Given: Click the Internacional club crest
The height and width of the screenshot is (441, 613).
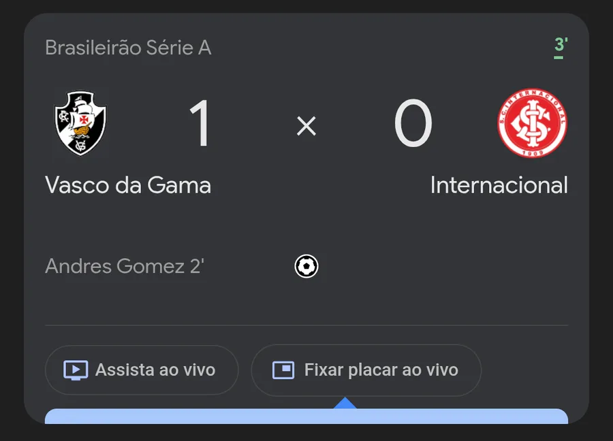Looking at the screenshot, I should point(532,124).
